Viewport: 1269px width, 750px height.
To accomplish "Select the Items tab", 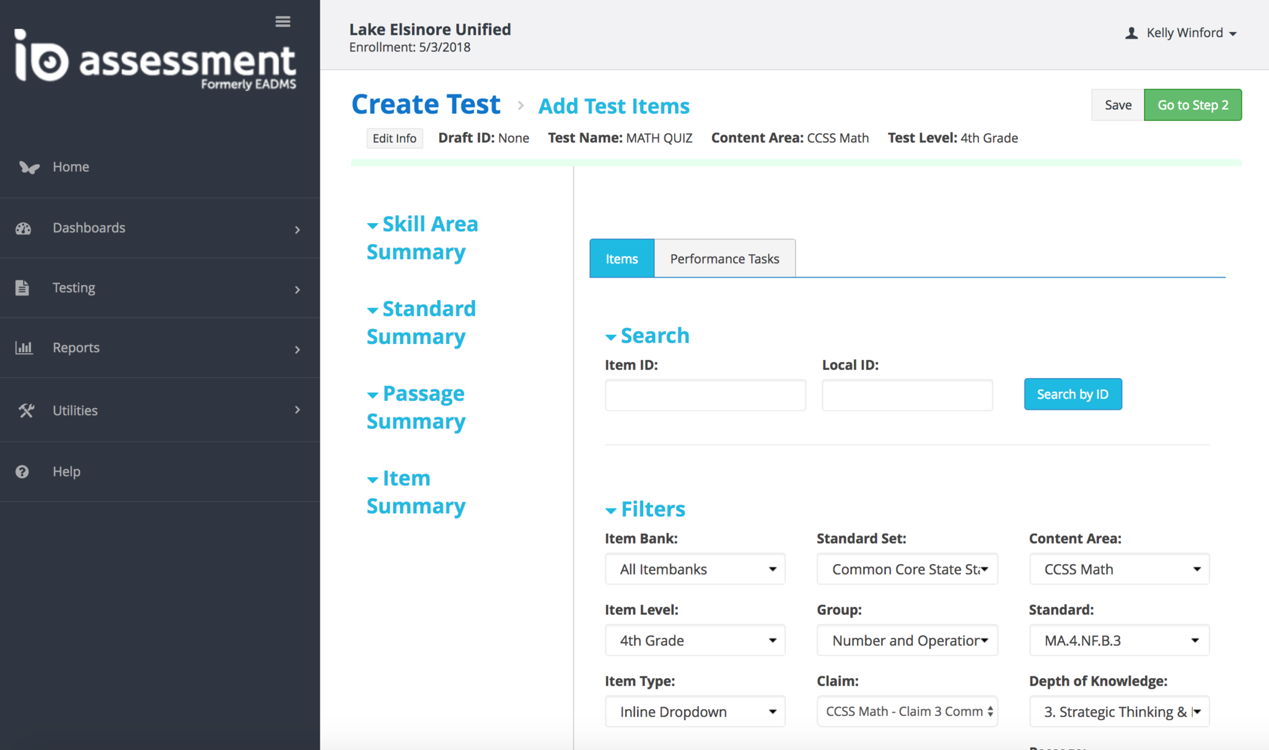I will (x=621, y=258).
